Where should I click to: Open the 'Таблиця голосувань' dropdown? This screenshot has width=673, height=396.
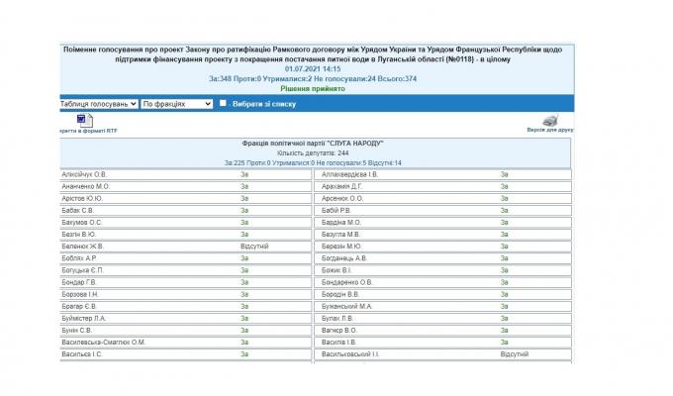click(x=98, y=103)
